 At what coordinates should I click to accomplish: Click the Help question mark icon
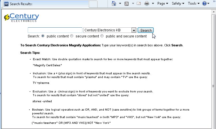point(204,3)
